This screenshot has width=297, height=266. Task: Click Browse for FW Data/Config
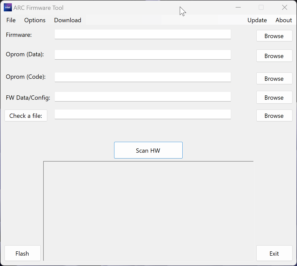[x=274, y=97]
